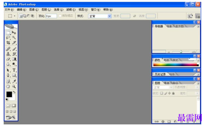Click swap width and height button
This screenshot has height=126, width=207.
(134, 16)
